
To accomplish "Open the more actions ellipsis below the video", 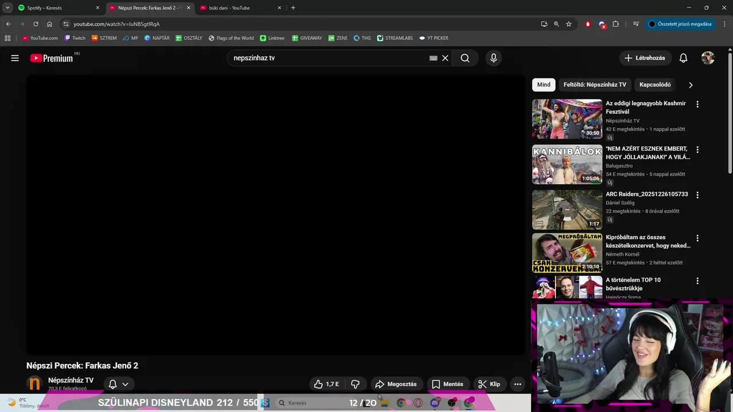I will click(518, 384).
